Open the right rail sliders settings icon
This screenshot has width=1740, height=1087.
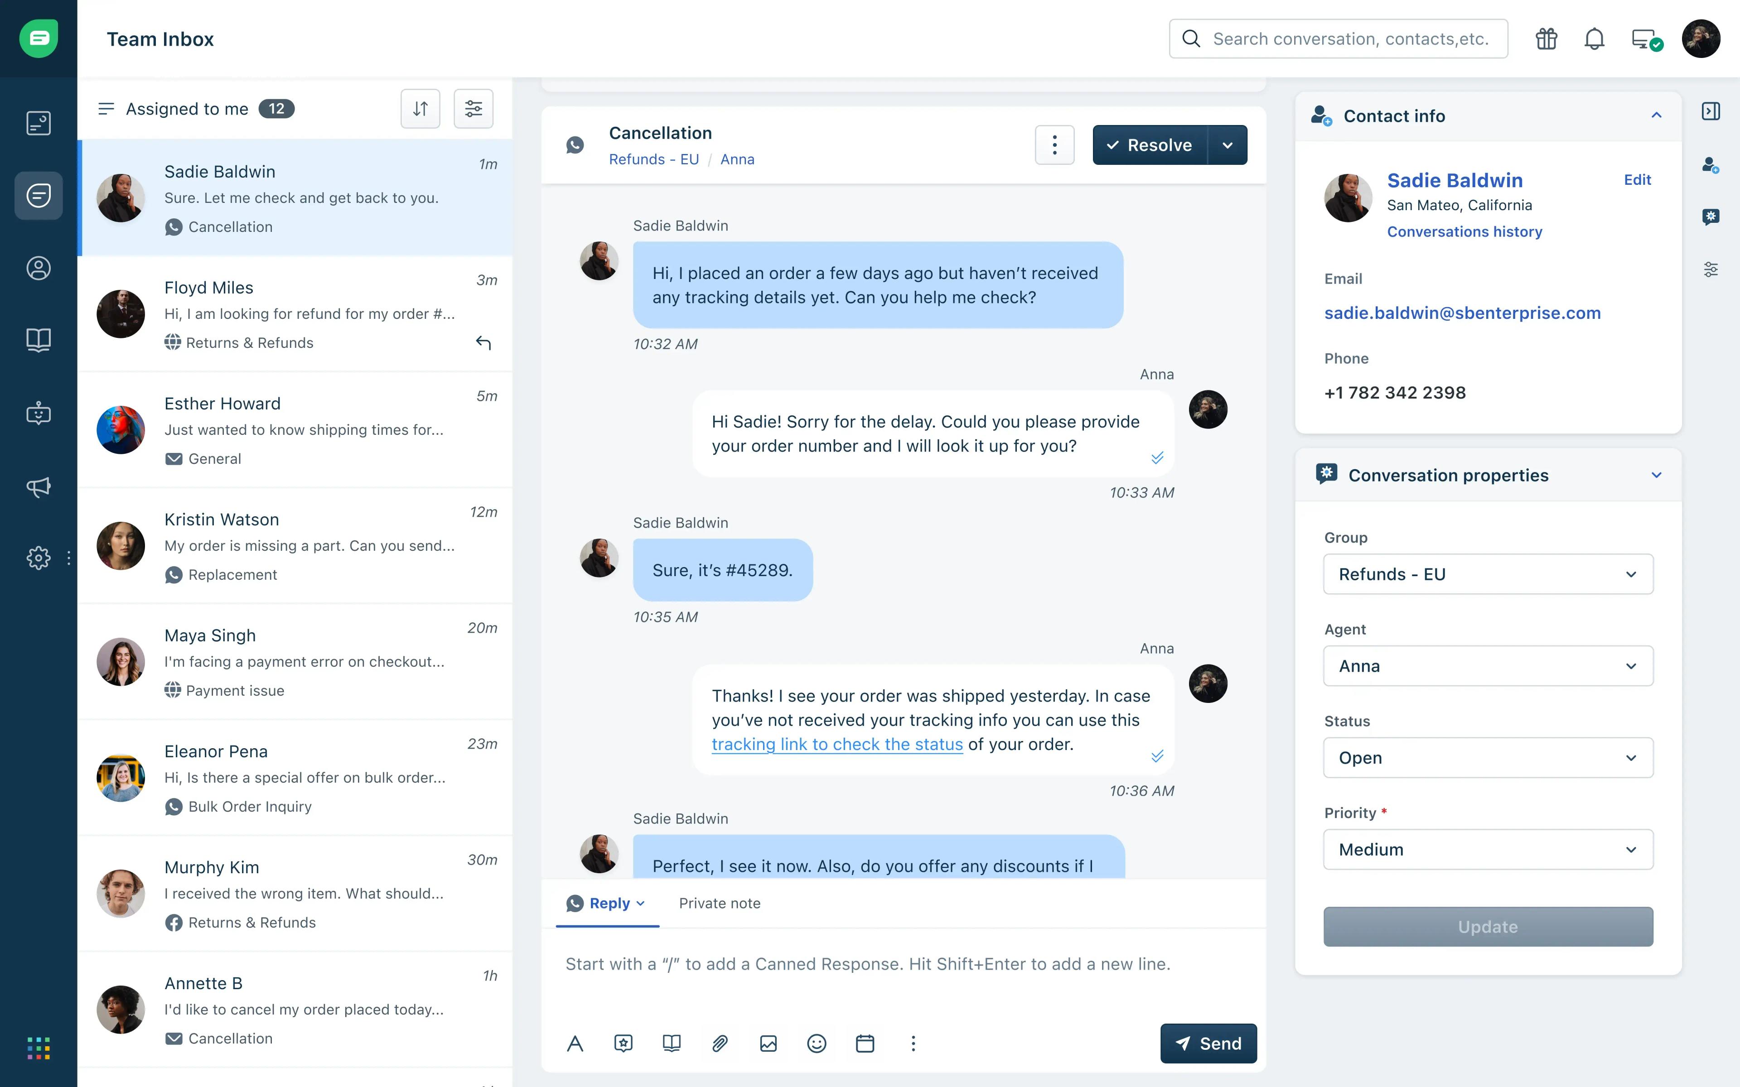tap(1711, 269)
